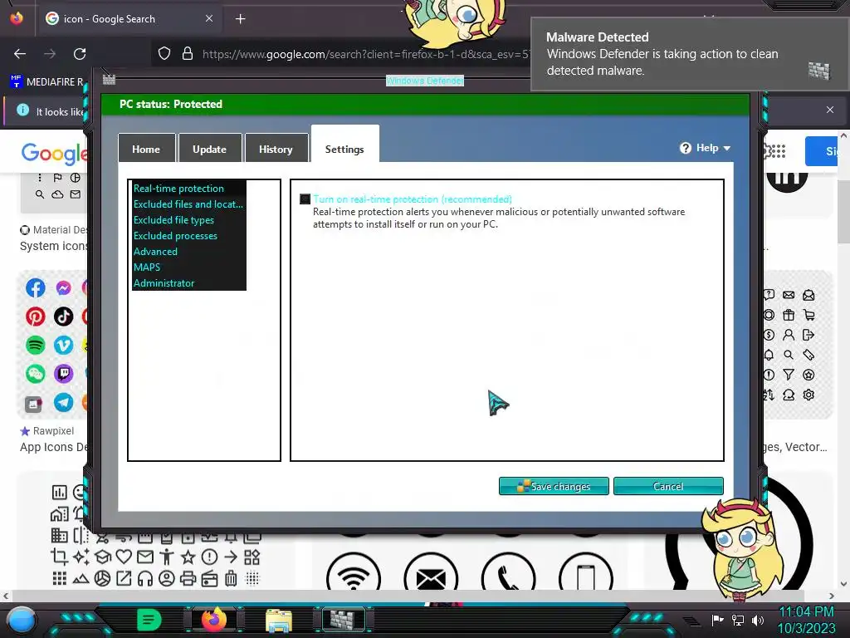This screenshot has width=850, height=638.
Task: Open the Start orb on the taskbar
Action: [x=22, y=620]
